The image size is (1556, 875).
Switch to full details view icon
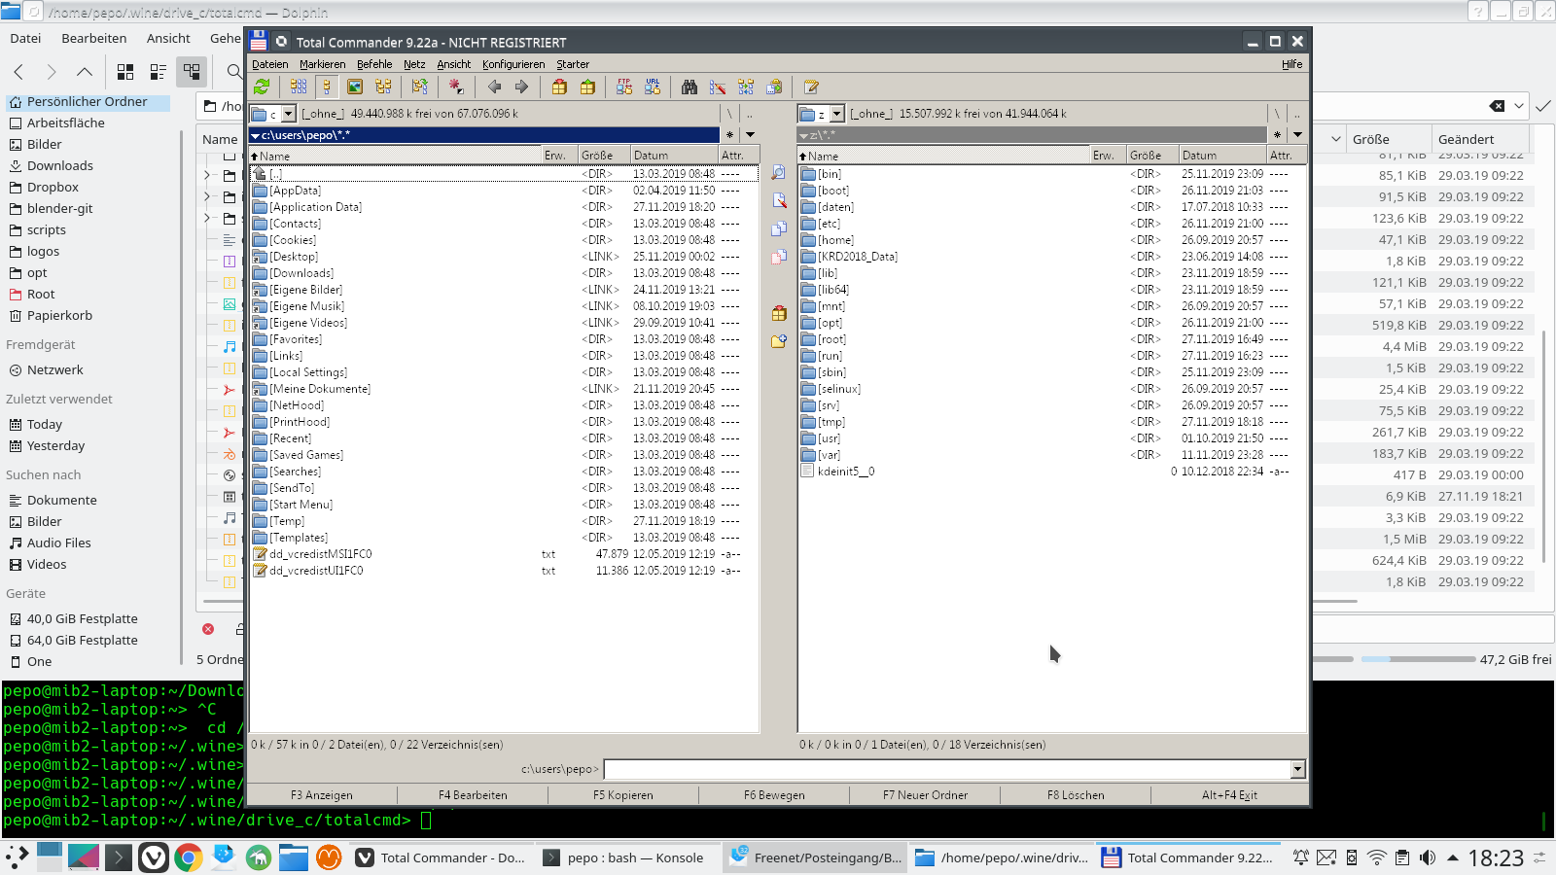coord(327,87)
